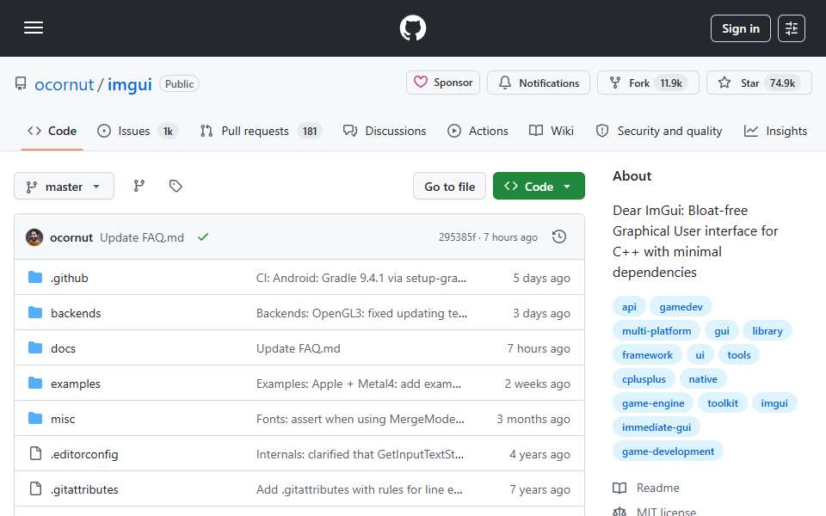View branches via the branch icon
The height and width of the screenshot is (516, 826).
pyautogui.click(x=139, y=186)
